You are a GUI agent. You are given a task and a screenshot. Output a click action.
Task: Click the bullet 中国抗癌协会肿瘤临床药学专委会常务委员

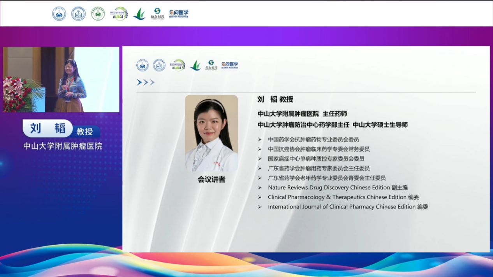[319, 149]
